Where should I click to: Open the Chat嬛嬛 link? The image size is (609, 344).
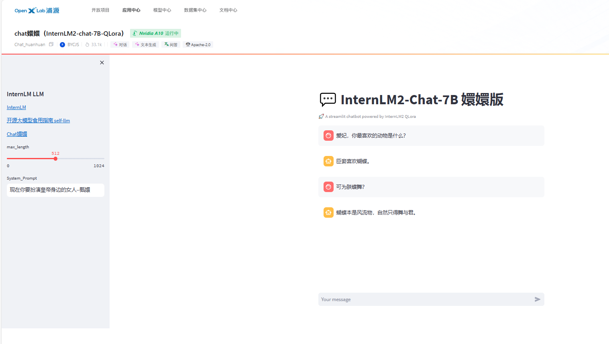click(17, 134)
